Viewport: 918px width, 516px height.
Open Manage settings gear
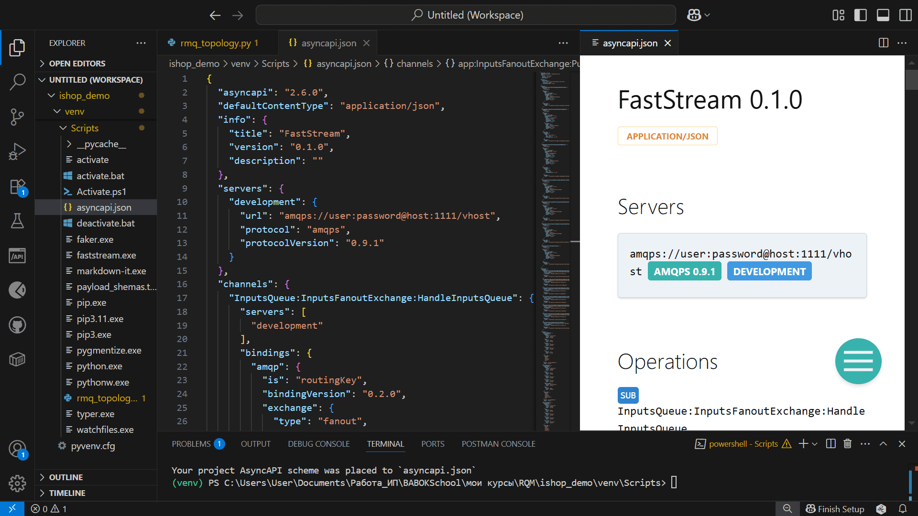17,484
